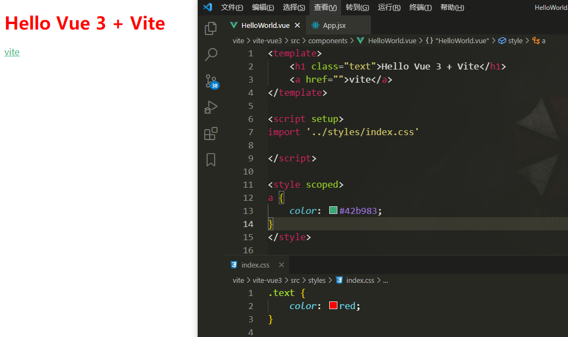The image size is (568, 337).
Task: Open the 转到(G) menu
Action: coord(357,7)
